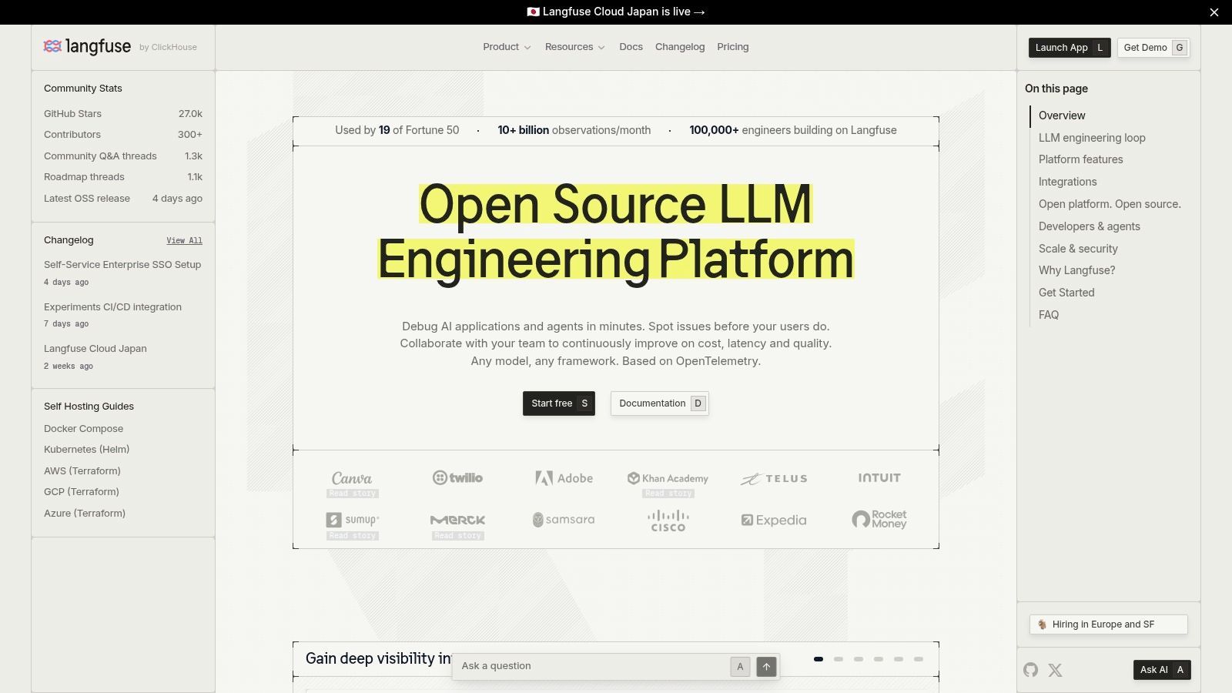This screenshot has width=1232, height=693.
Task: Click the Samsara logo
Action: 564,520
